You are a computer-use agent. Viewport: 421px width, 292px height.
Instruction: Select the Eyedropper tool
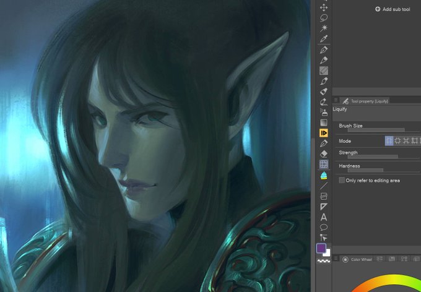(x=324, y=38)
